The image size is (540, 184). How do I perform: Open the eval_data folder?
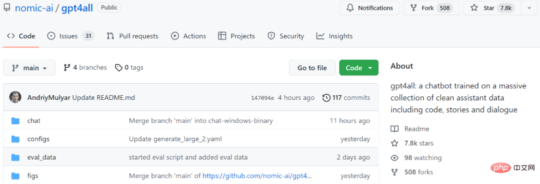(41, 158)
